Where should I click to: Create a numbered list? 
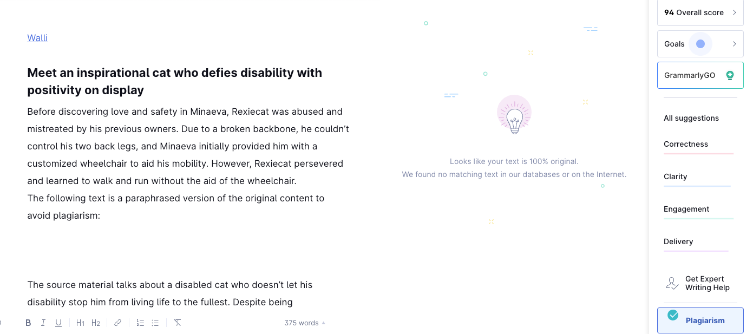[140, 322]
